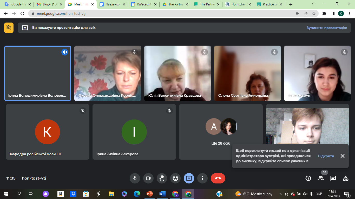Image resolution: width=355 pixels, height=199 pixels.
Task: Raise hand in the meeting
Action: point(162,178)
